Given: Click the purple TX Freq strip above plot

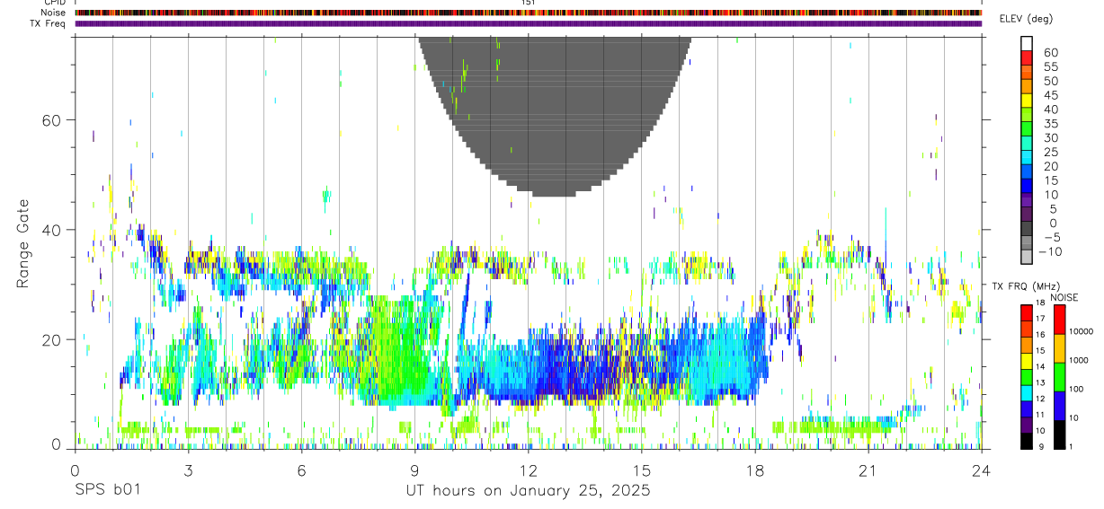Looking at the screenshot, I should [528, 23].
